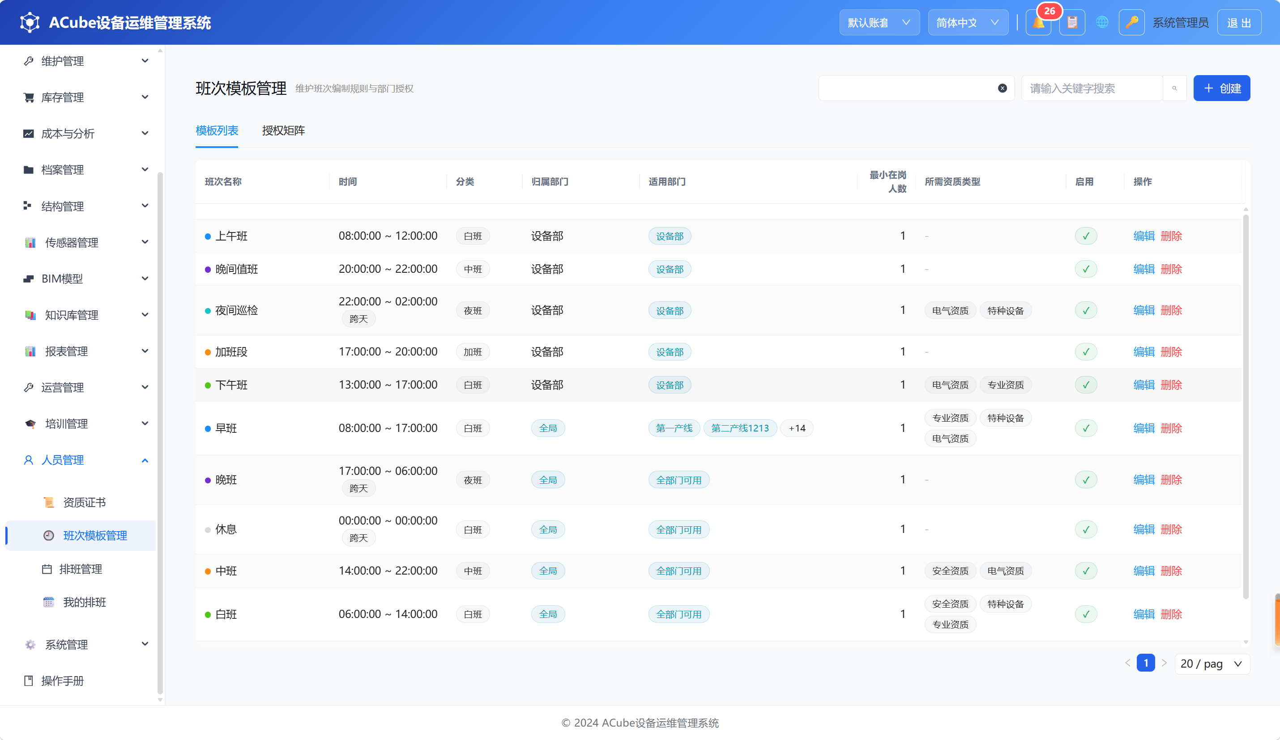Open the clipboard tasks icon in header

(x=1072, y=22)
